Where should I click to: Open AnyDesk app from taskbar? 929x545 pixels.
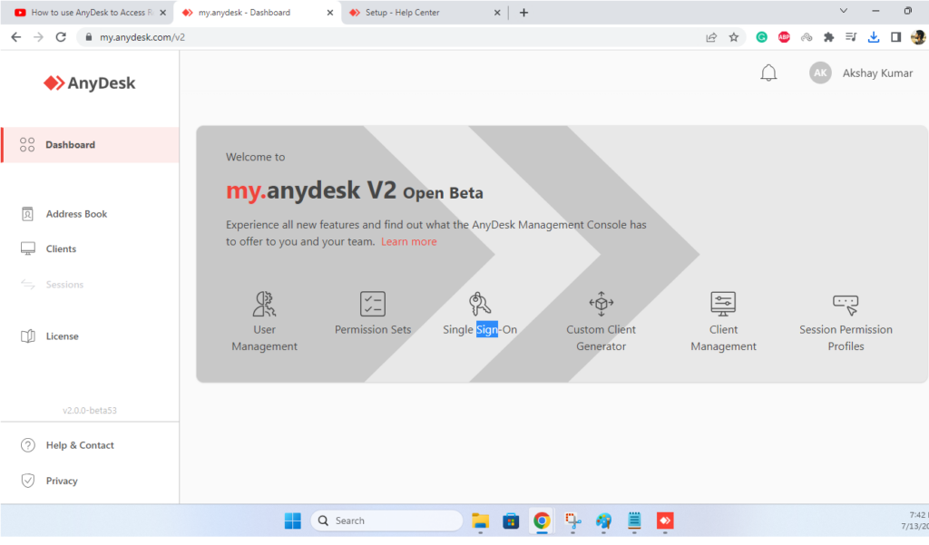[x=665, y=521]
